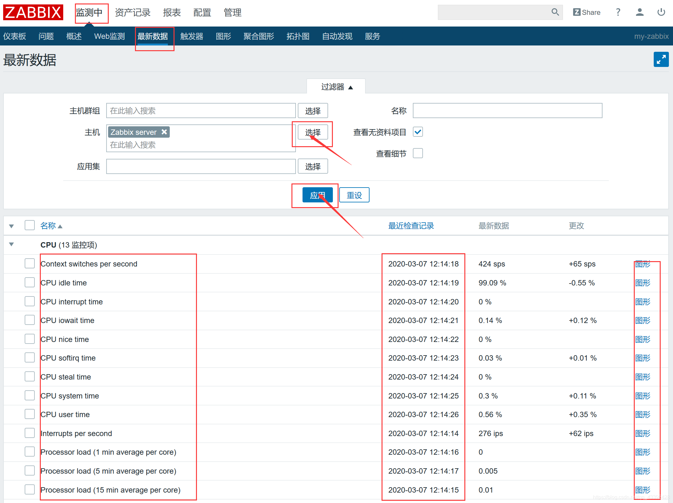
Task: Toggle fullscreen kiosk mode button
Action: click(661, 59)
